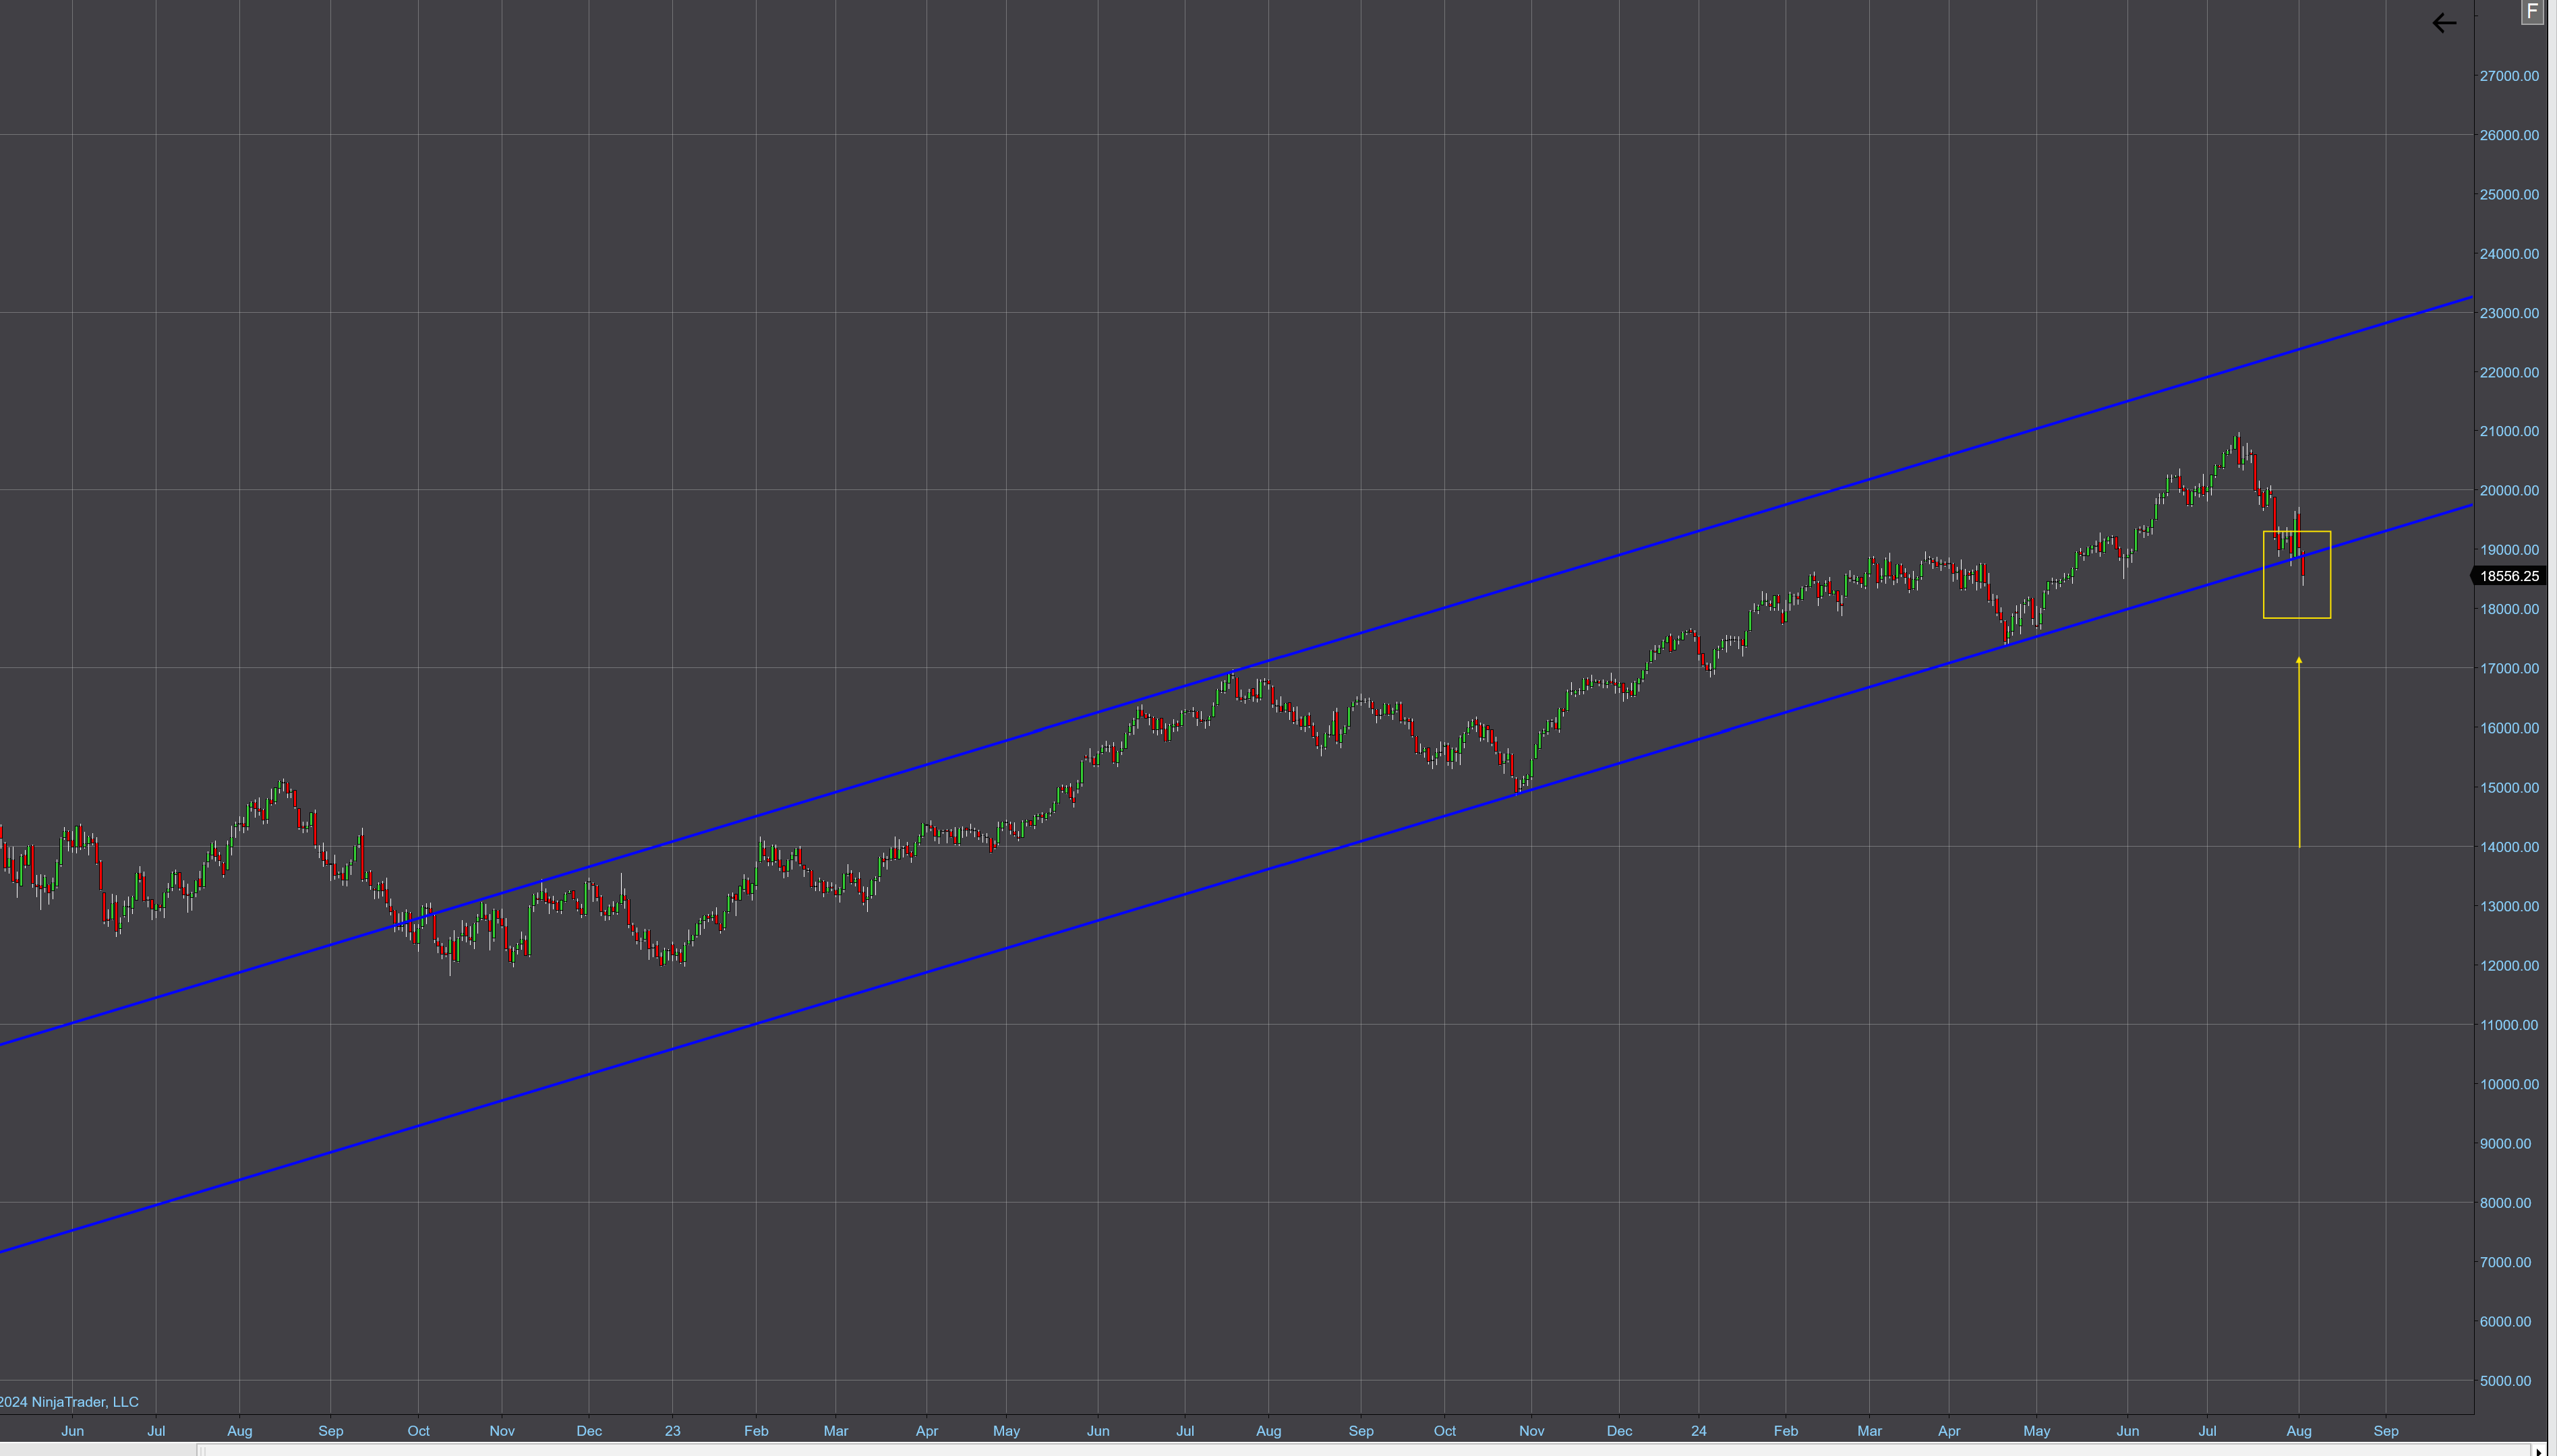Click the 22000.00 price axis label
The height and width of the screenshot is (1456, 2557).
coord(2509,372)
